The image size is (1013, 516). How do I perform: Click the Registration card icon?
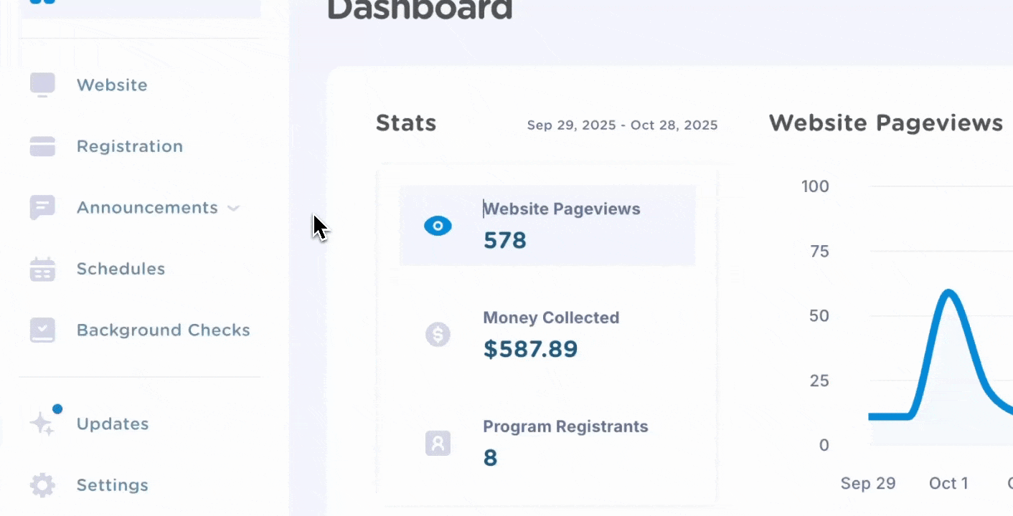(42, 146)
